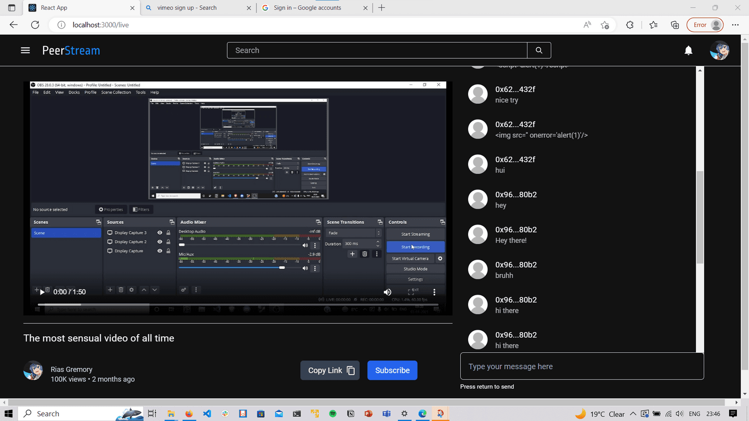Viewport: 749px width, 421px height.
Task: Open the Collections icon
Action: point(675,25)
